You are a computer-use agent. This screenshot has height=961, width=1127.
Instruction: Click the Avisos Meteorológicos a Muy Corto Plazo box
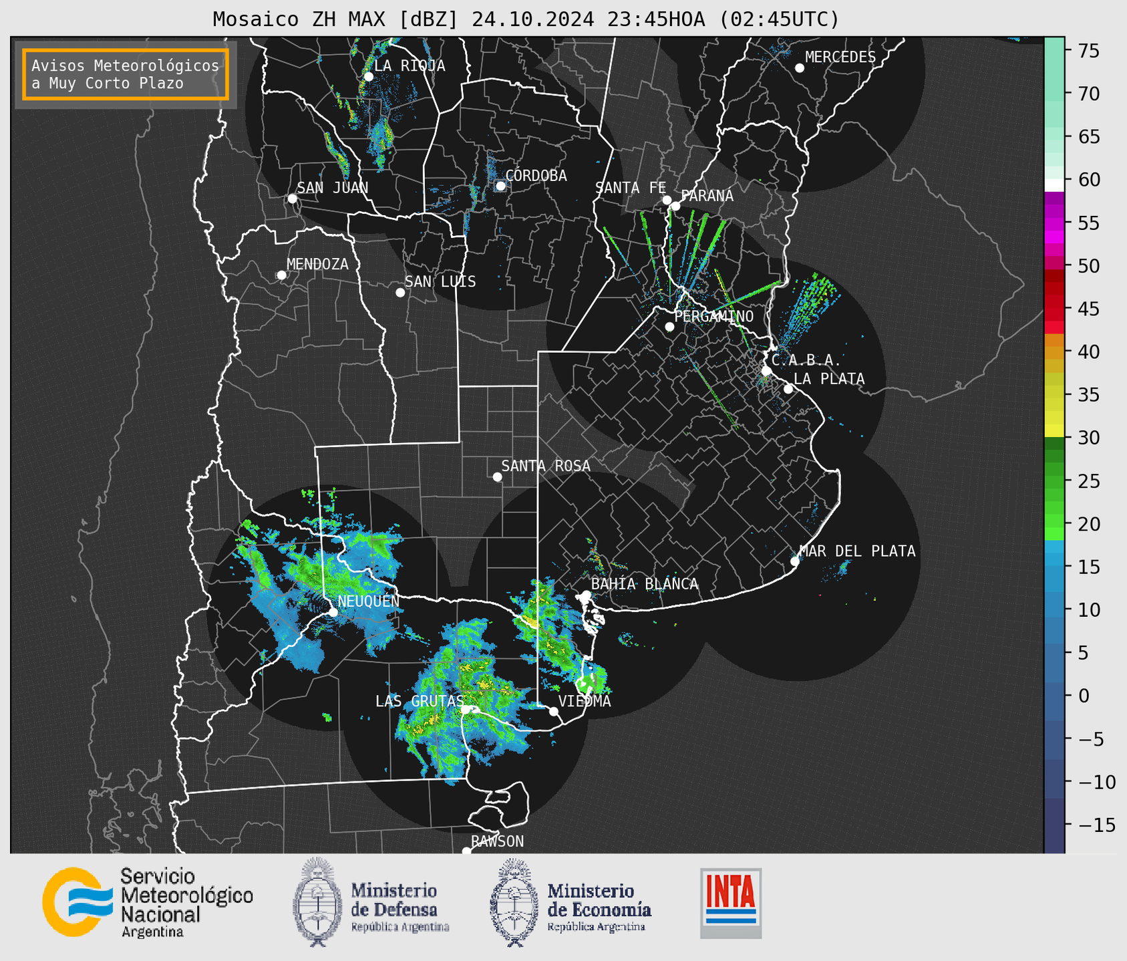coord(126,74)
